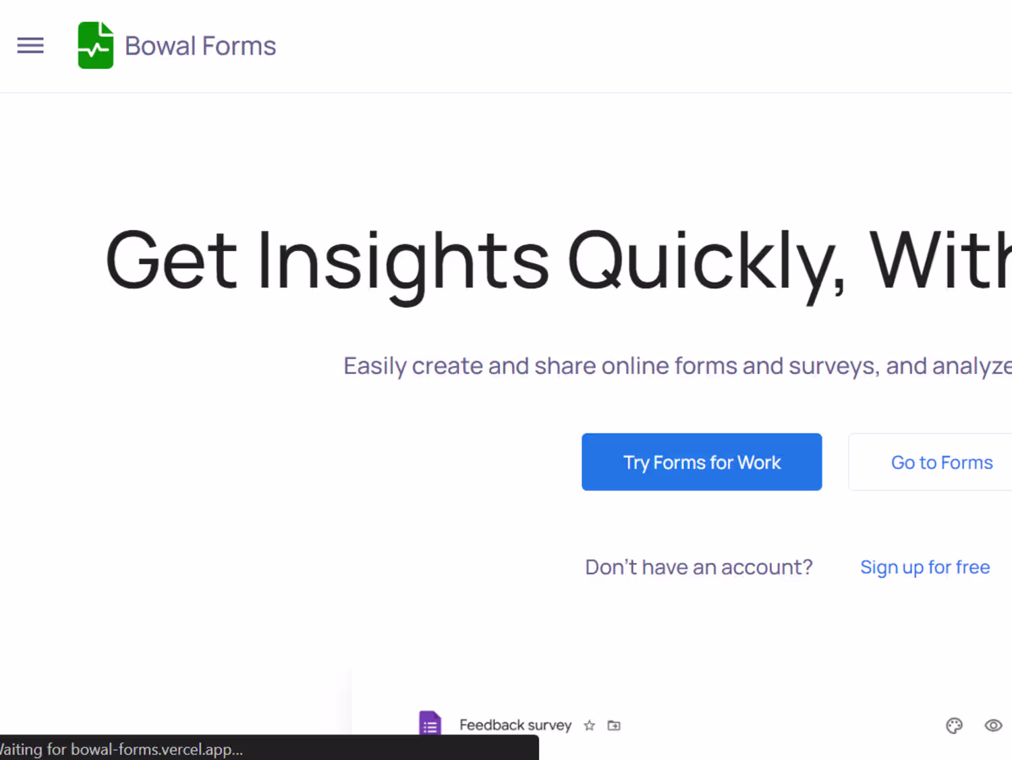Image resolution: width=1012 pixels, height=760 pixels.
Task: Click the 'Don't have an account?' text
Action: 699,567
